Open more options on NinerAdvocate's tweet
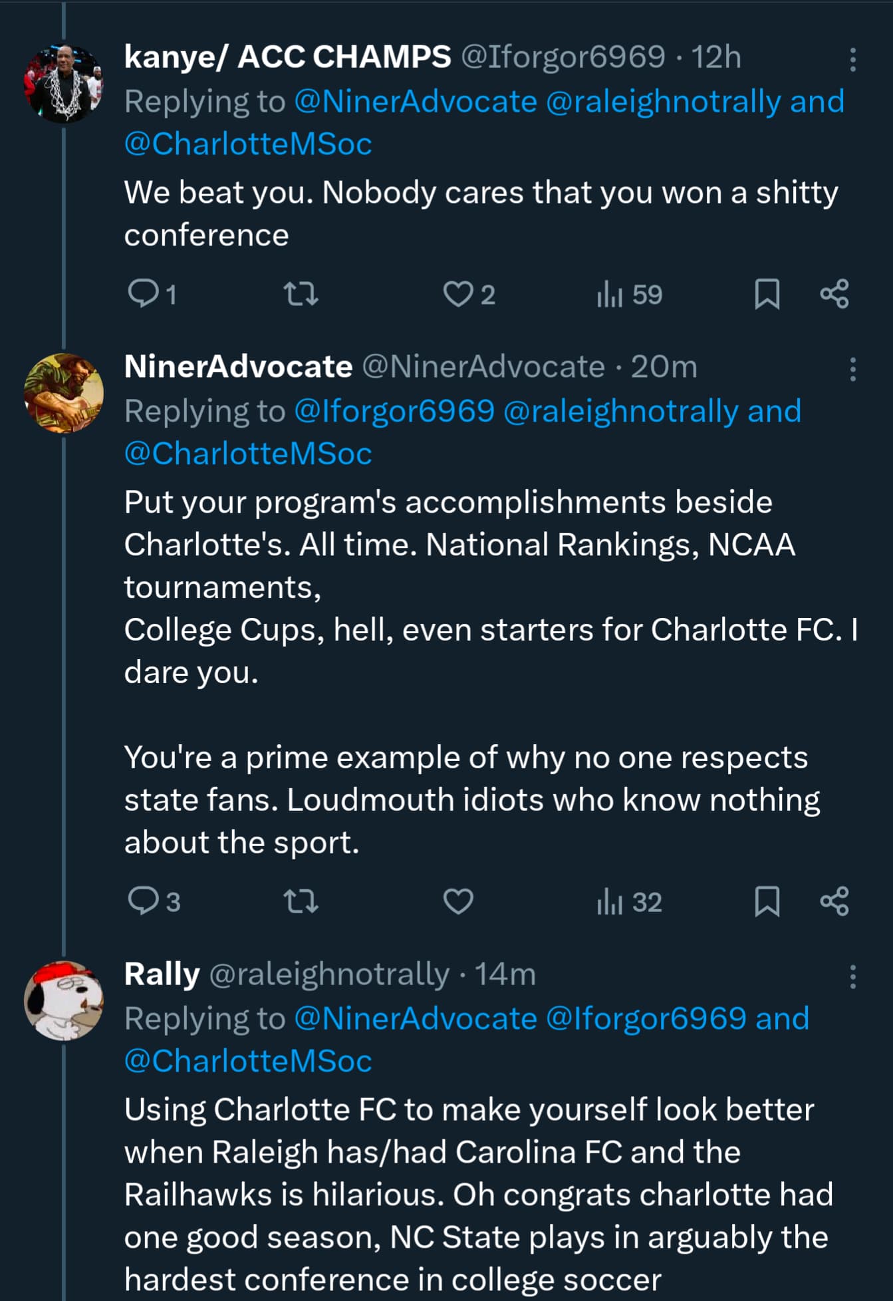 point(852,369)
